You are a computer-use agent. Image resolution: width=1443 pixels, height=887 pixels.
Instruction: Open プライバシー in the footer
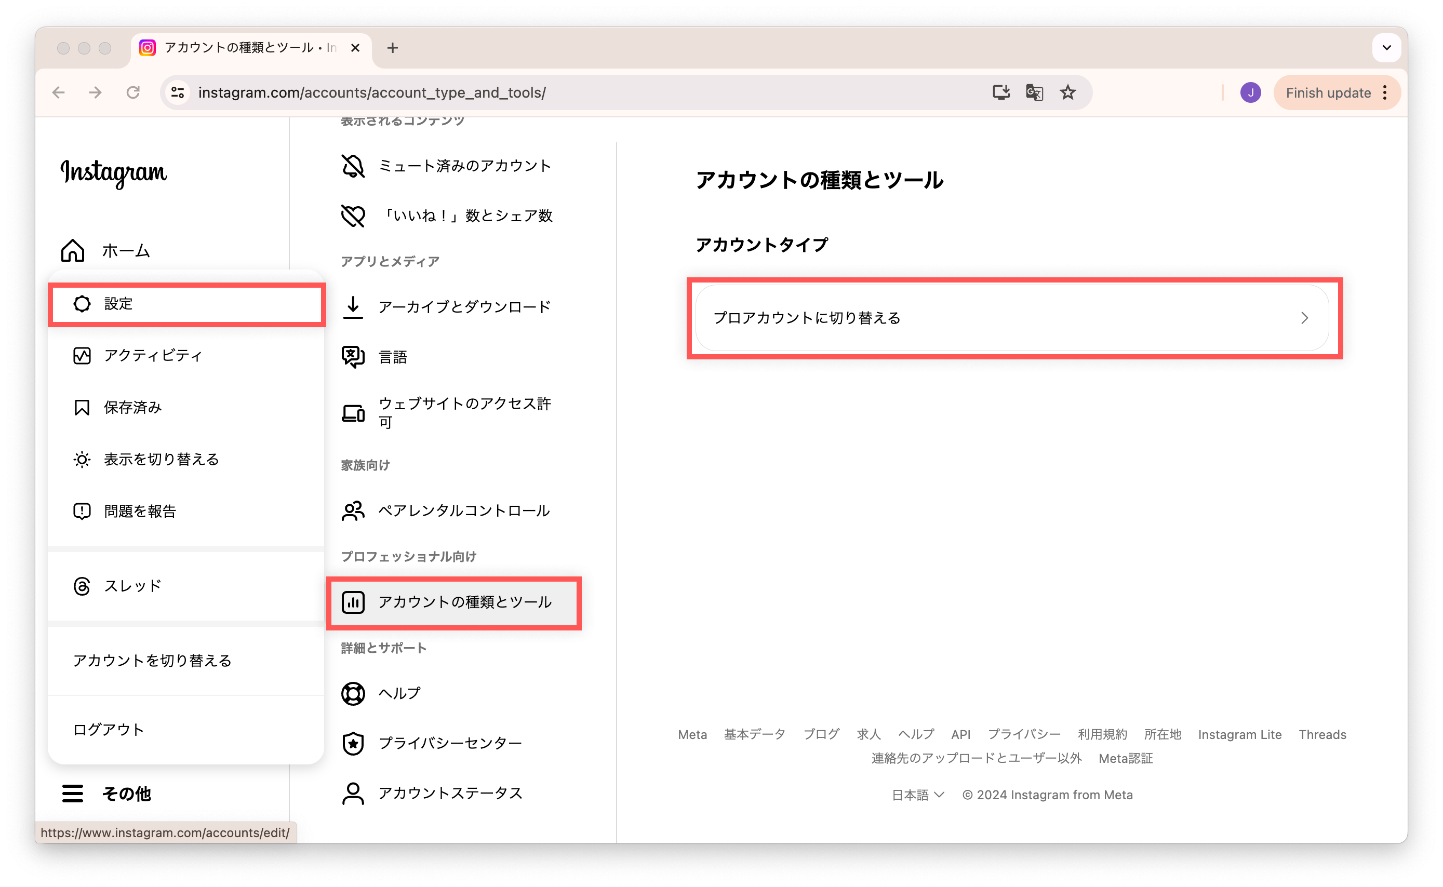[1024, 734]
